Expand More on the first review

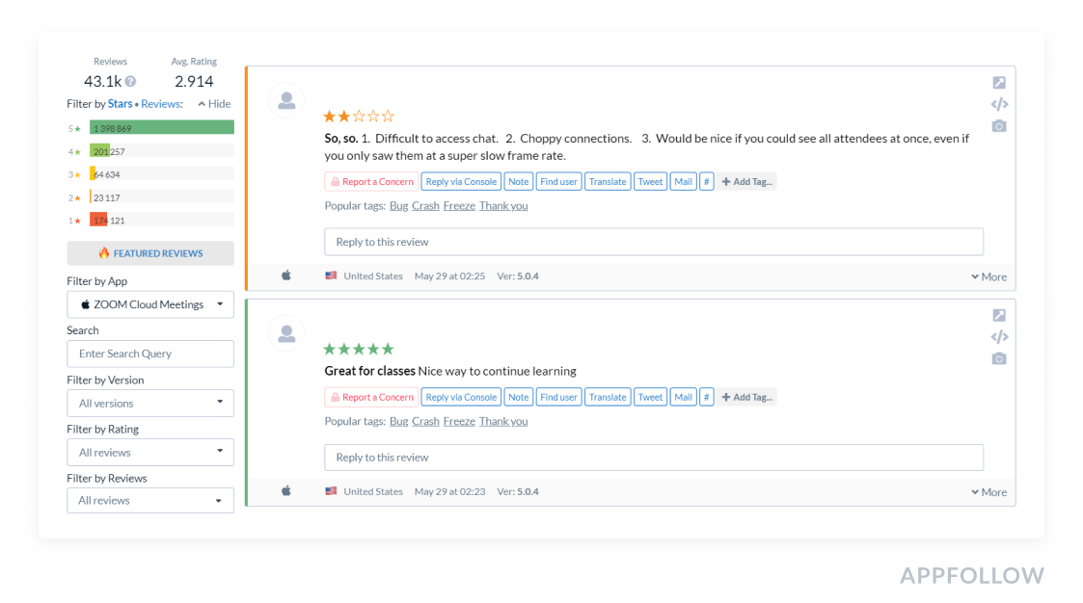[988, 276]
